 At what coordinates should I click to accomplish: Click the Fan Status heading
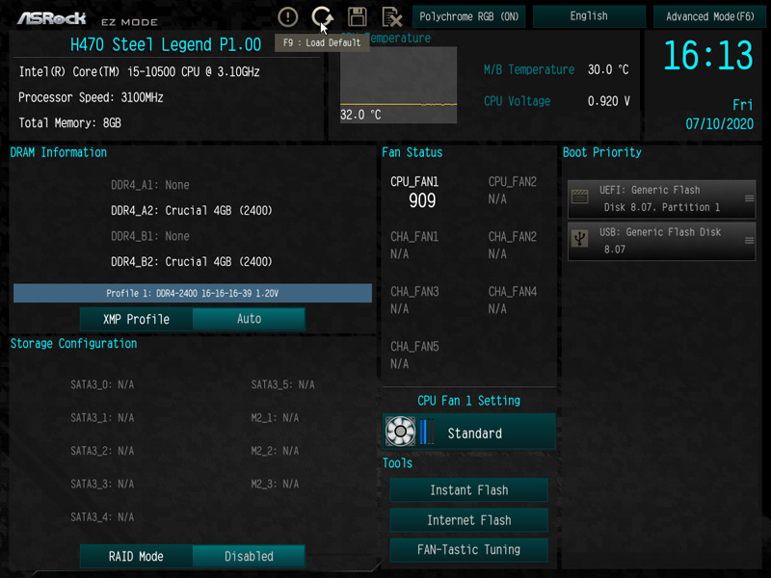[412, 152]
